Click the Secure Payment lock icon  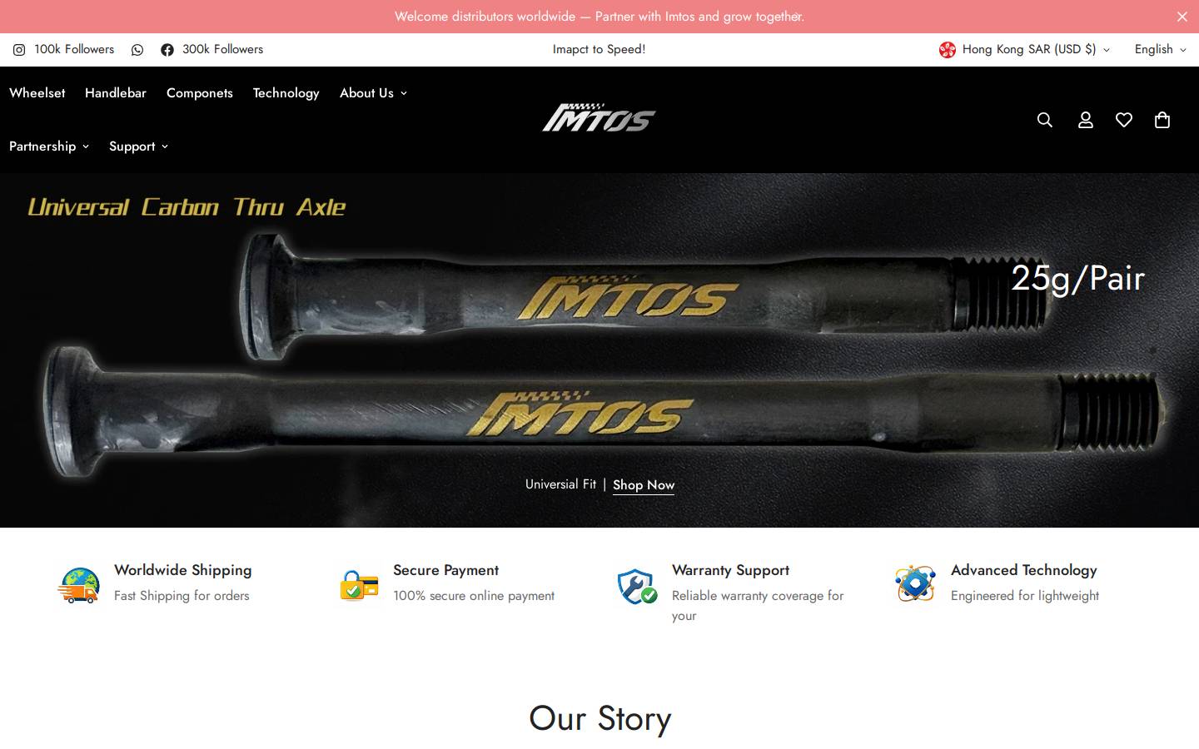359,585
